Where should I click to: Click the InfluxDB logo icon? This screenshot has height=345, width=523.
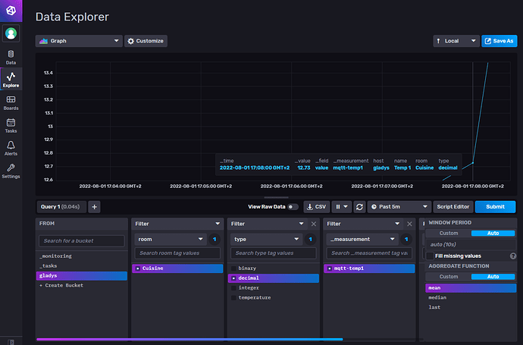(11, 9)
